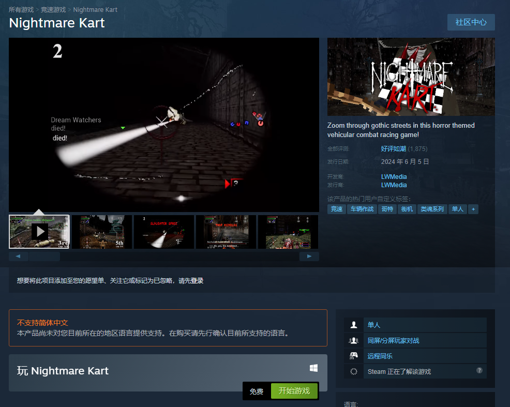Select the Trap Nicholas screenshot thumbnail
510x407 pixels.
(226, 232)
